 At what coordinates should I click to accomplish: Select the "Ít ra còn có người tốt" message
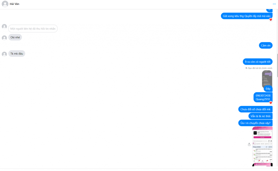click(x=257, y=62)
